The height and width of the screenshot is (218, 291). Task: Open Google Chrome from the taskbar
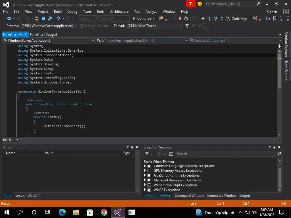(104, 212)
